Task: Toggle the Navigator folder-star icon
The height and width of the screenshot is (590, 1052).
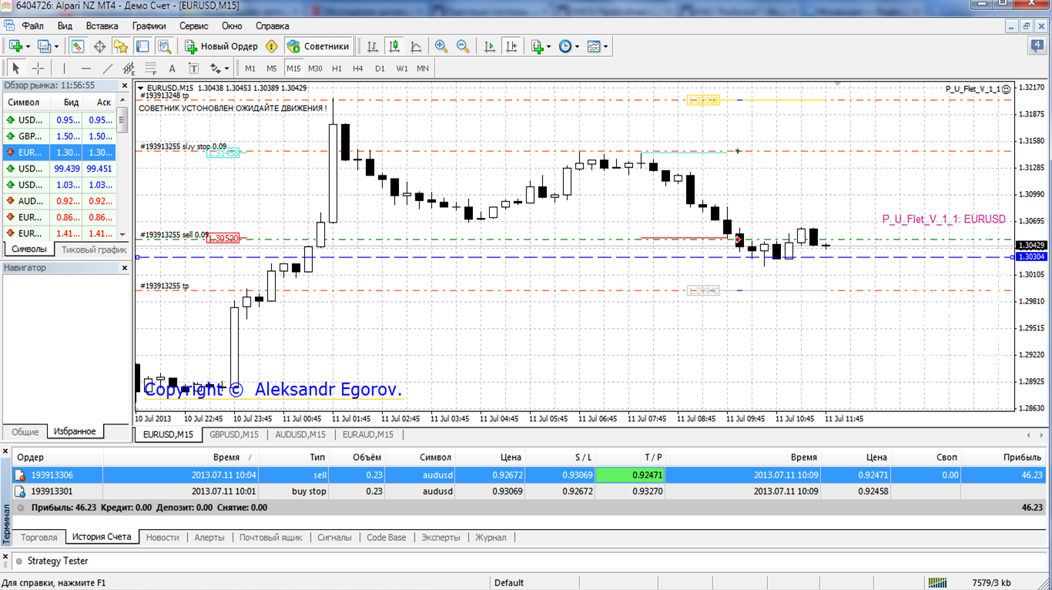Action: pos(121,46)
